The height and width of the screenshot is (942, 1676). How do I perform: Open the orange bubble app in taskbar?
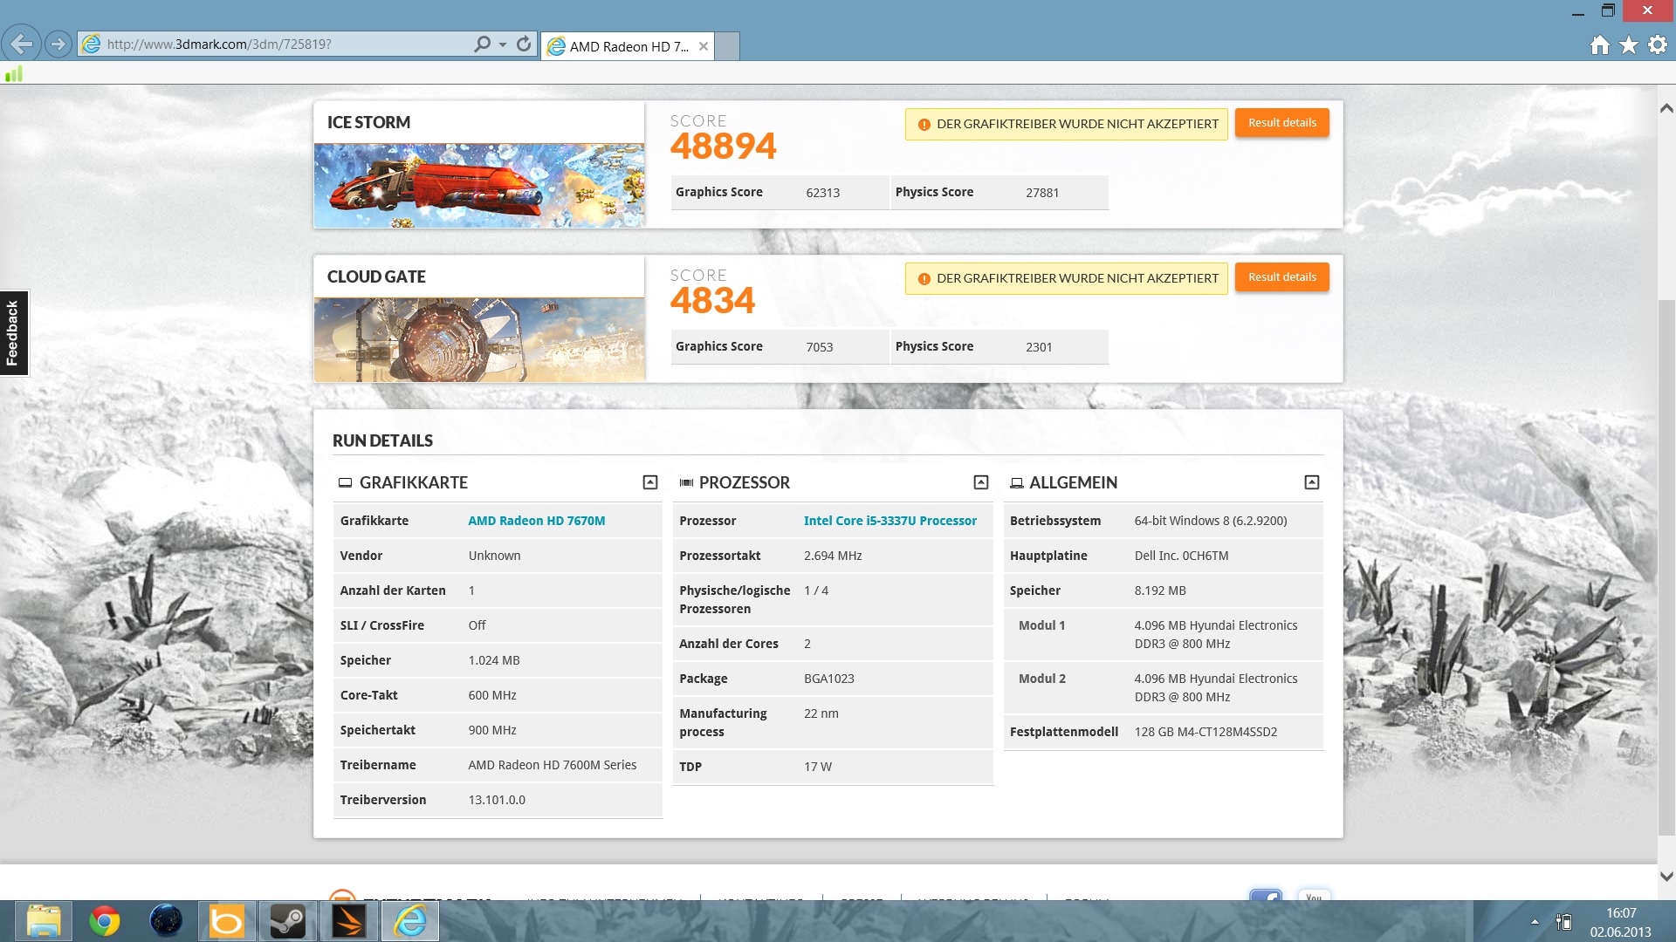227,921
